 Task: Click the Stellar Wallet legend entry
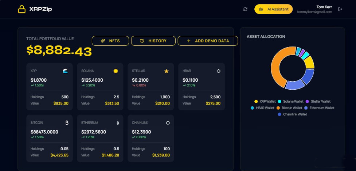click(318, 102)
